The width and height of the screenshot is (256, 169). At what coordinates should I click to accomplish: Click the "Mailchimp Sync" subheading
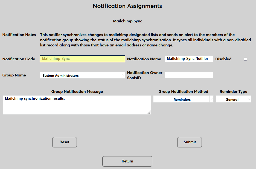tap(127, 21)
